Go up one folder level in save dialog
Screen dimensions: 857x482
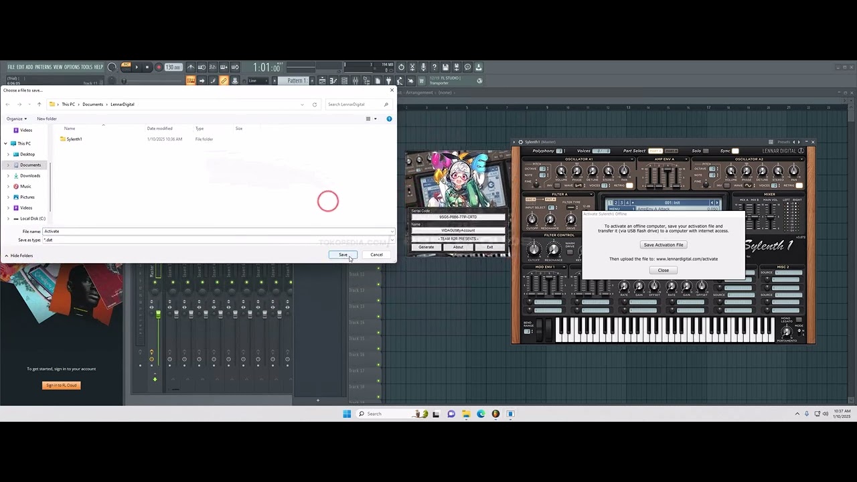click(x=40, y=104)
